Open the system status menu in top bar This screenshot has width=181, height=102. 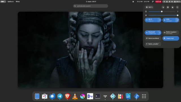(x=172, y=2)
